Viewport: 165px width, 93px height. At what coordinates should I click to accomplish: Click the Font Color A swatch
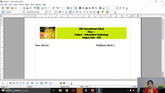[x=98, y=12]
